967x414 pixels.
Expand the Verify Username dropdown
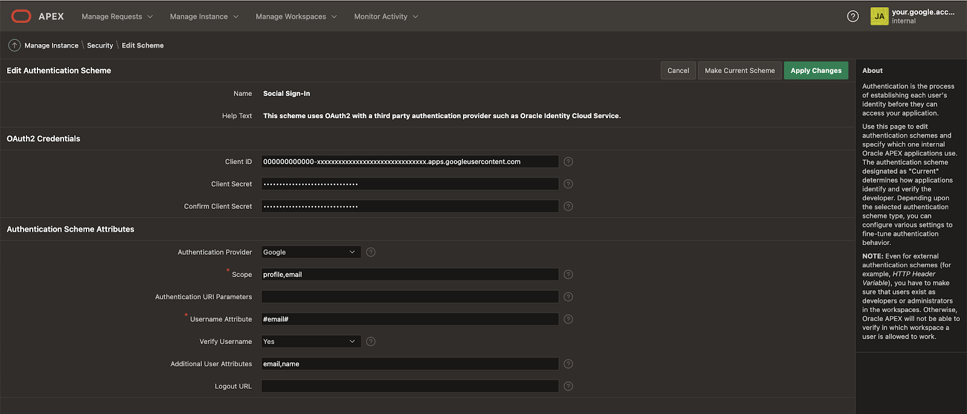click(311, 342)
